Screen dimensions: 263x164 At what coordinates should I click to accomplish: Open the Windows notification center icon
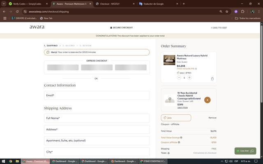256,161
